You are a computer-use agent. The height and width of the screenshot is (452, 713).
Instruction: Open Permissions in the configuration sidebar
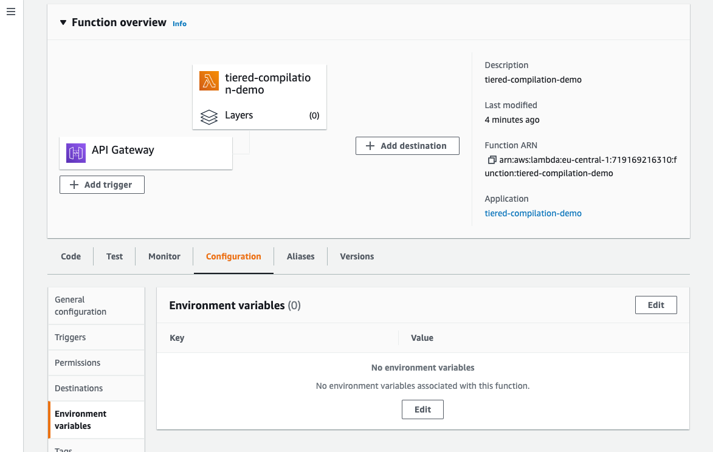97,363
